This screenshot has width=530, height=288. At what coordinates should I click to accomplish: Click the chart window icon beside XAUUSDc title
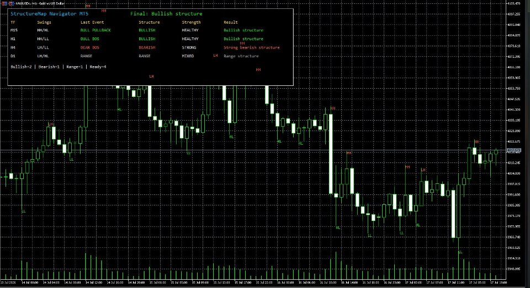point(12,3)
